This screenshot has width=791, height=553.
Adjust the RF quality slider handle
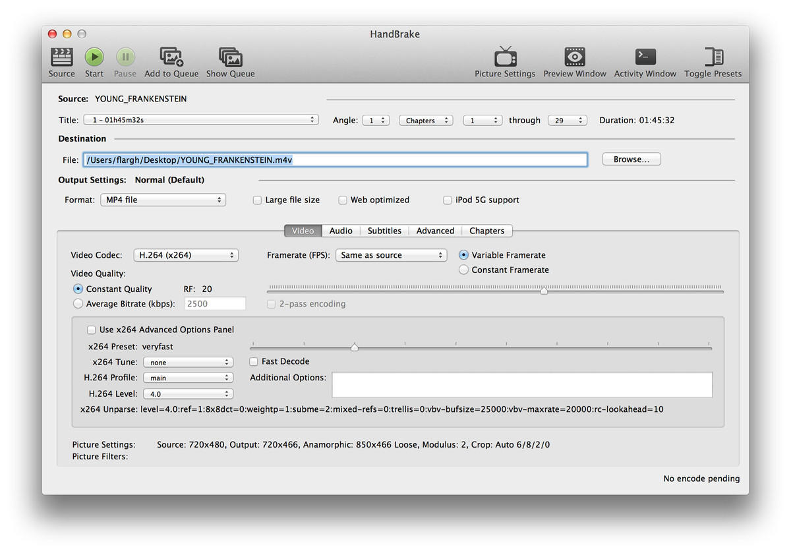tap(544, 291)
